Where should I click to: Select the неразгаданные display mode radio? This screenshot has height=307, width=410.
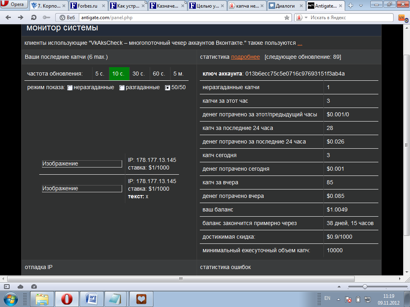(x=70, y=88)
